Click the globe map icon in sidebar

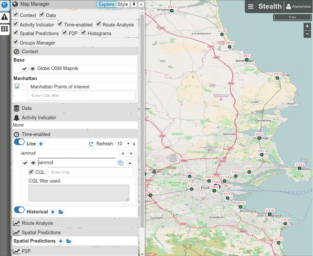coord(4,5)
